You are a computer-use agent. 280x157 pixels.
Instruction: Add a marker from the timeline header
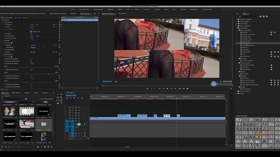78,98
